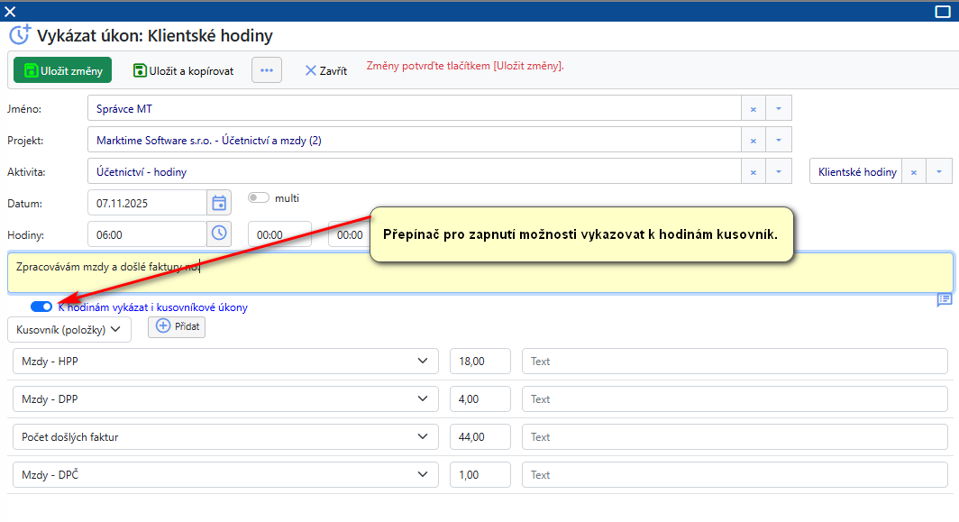The height and width of the screenshot is (522, 959).
Task: Click the three-dots more options button
Action: coord(267,70)
